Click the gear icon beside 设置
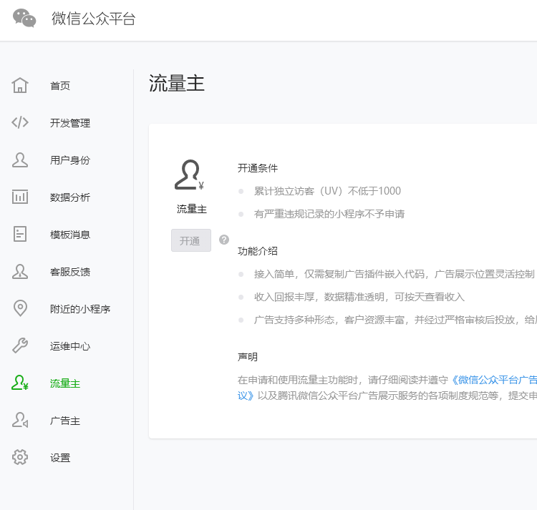 pos(20,457)
